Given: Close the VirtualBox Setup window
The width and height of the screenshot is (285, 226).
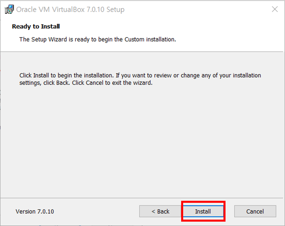Looking at the screenshot, I should coord(275,9).
